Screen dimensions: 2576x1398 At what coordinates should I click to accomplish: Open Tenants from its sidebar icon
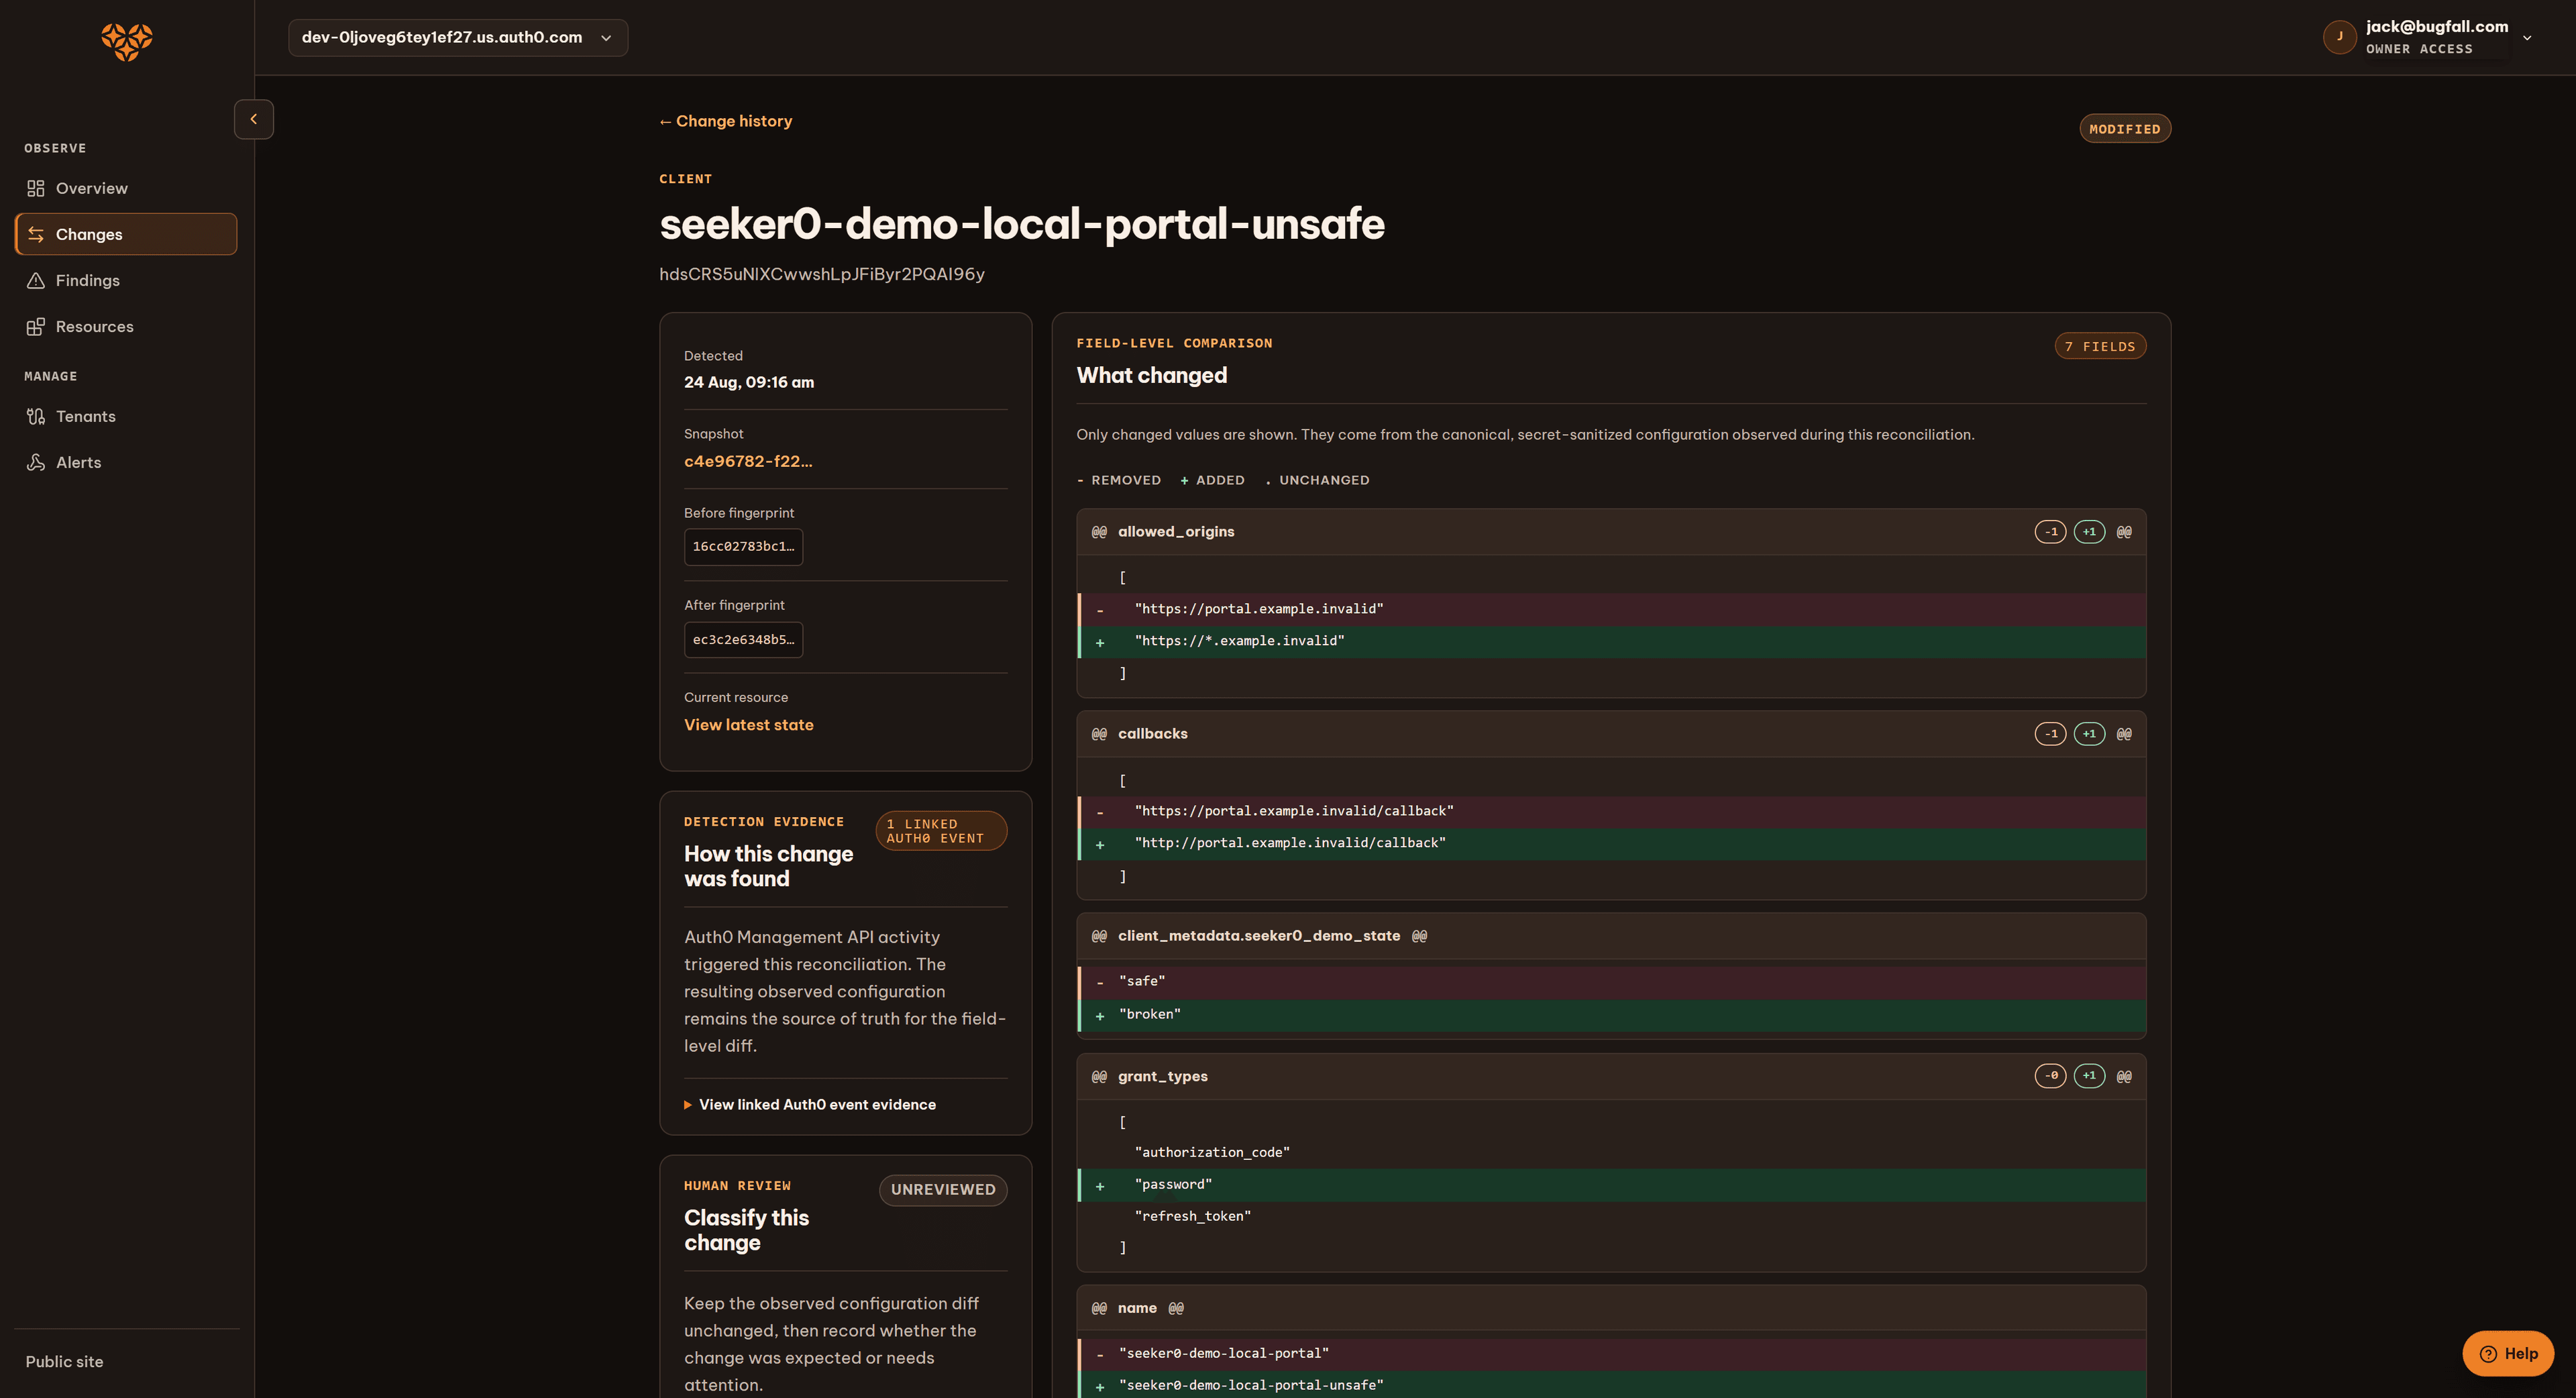point(36,416)
